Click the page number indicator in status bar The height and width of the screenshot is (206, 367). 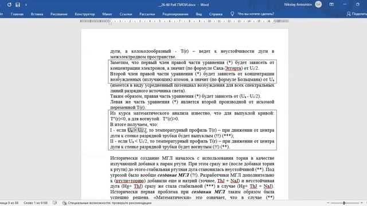click(x=9, y=203)
